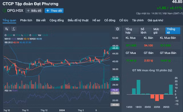Screen dimensions: 183x112
Task: Click the RSI 14 indicator label
Action: pos(11,91)
